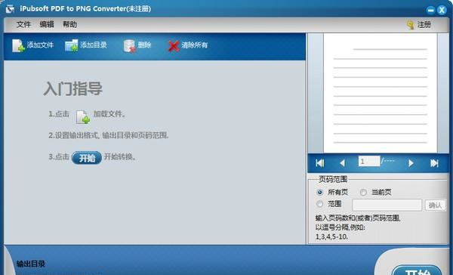Select the Current Page (当前页) radio button
The image size is (453, 275).
[x=363, y=192]
